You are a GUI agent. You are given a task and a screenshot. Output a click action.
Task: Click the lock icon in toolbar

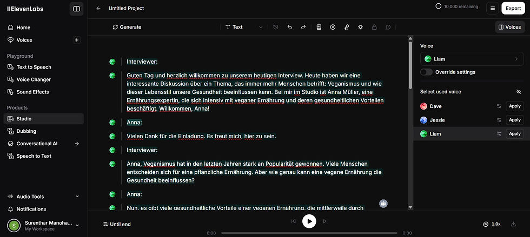374,27
